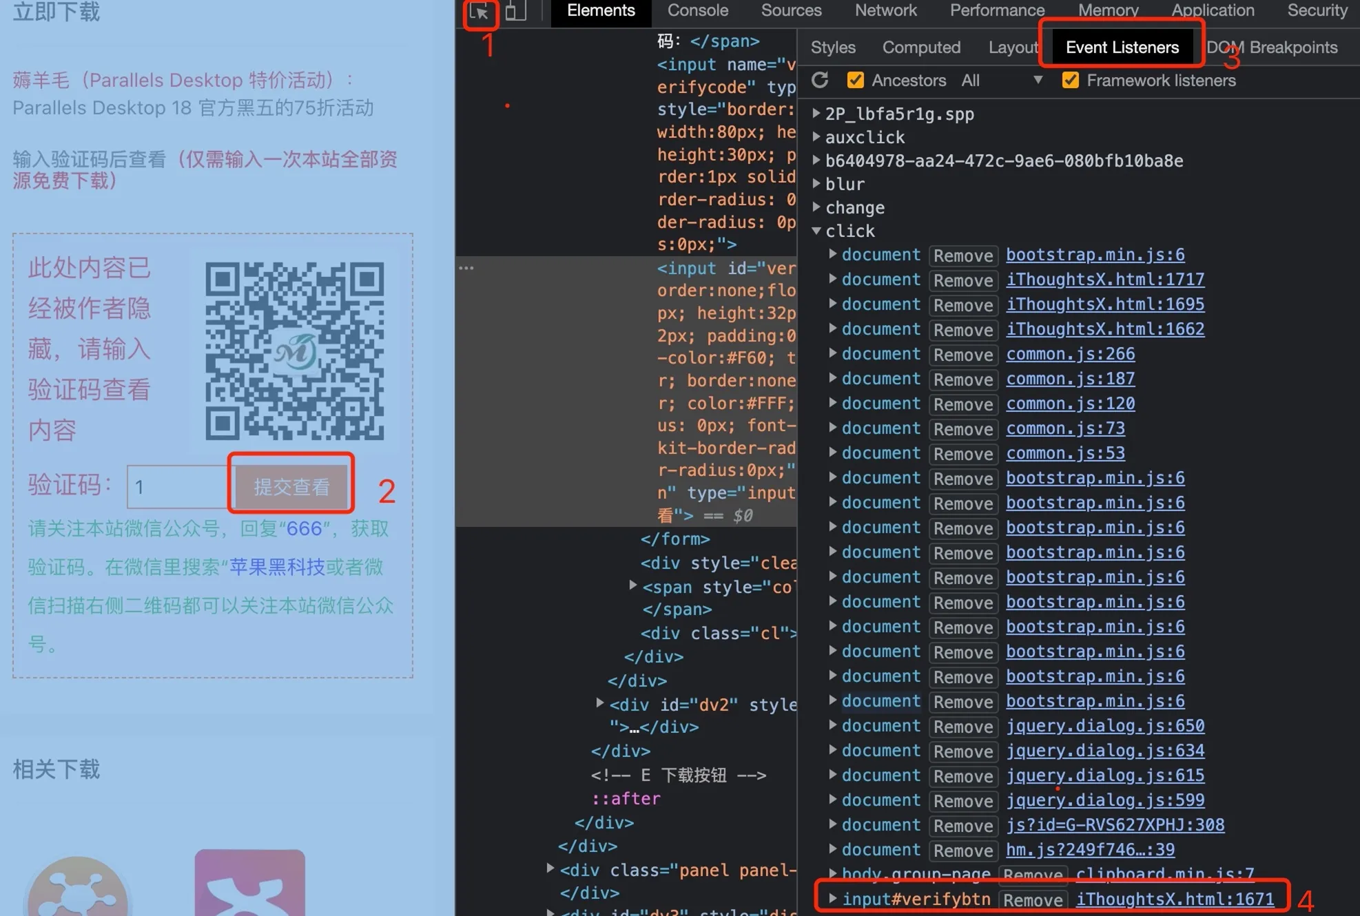Expand the b6404978-aa24 event group
Image resolution: width=1360 pixels, height=916 pixels.
[x=816, y=160]
